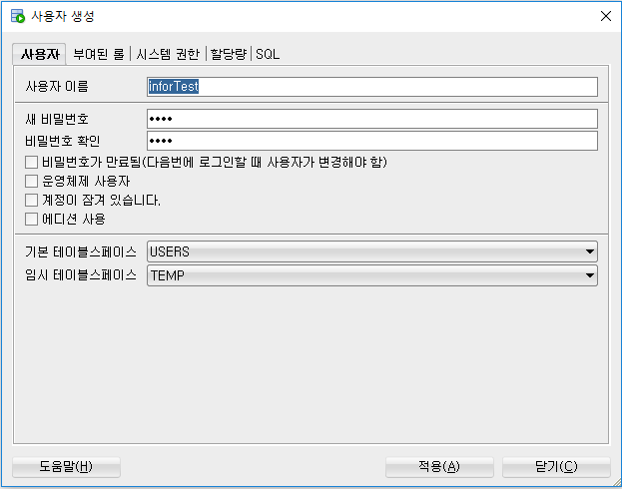Click the 닫기(C) button
The image size is (622, 489).
click(x=556, y=467)
